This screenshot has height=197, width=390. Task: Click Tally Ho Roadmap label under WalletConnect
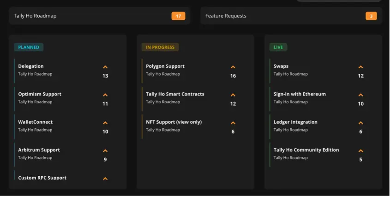35,130
